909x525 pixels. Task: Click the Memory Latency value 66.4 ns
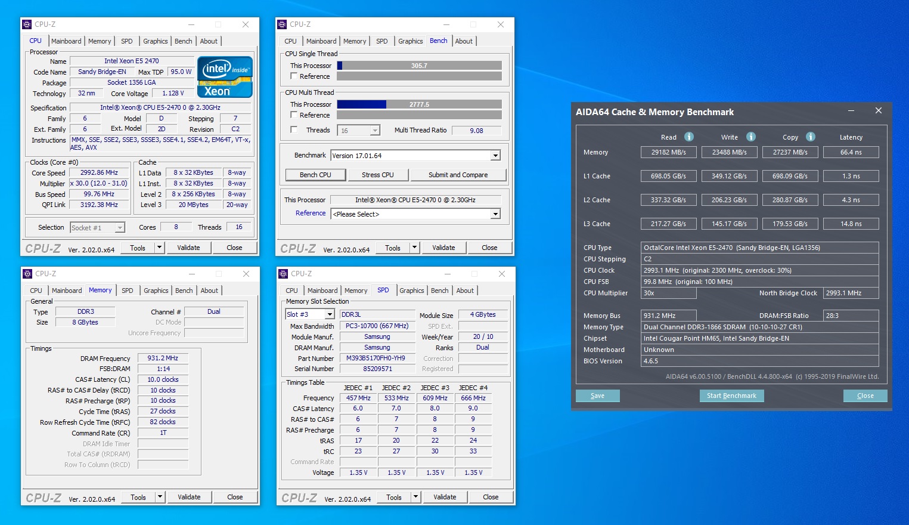pos(851,152)
